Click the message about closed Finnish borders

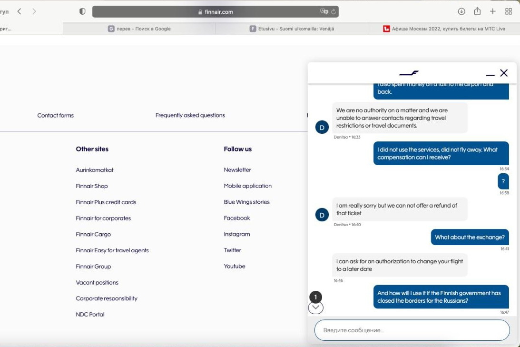(441, 297)
